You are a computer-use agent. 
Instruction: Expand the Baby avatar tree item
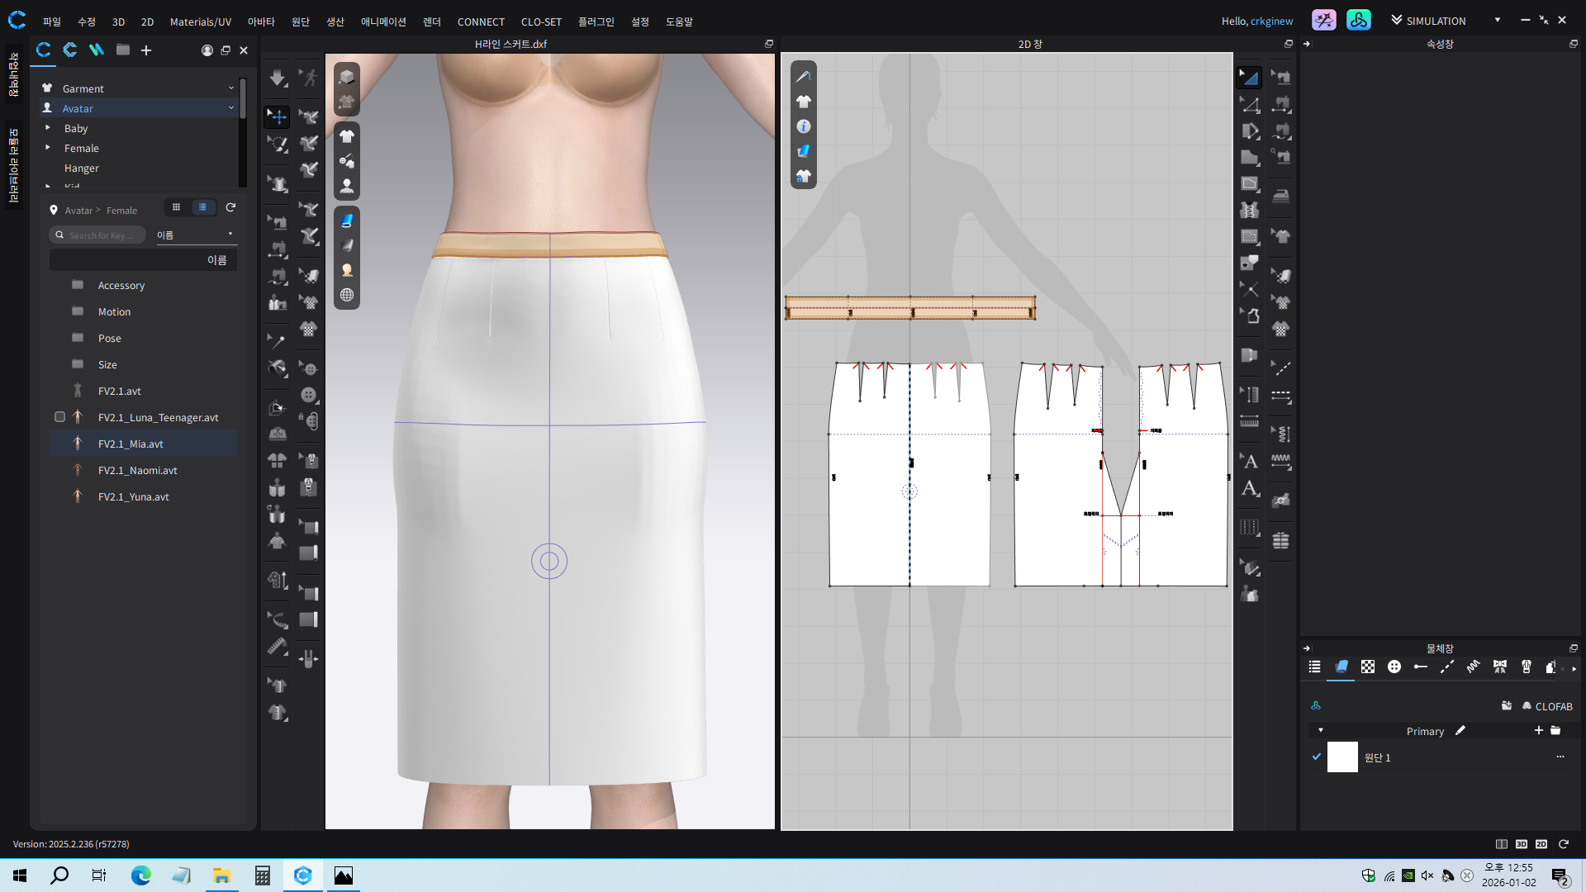(48, 128)
